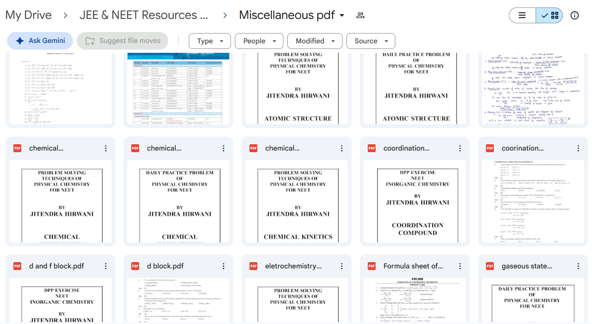Select the file named coordination...
This screenshot has width=592, height=324.
click(406, 148)
